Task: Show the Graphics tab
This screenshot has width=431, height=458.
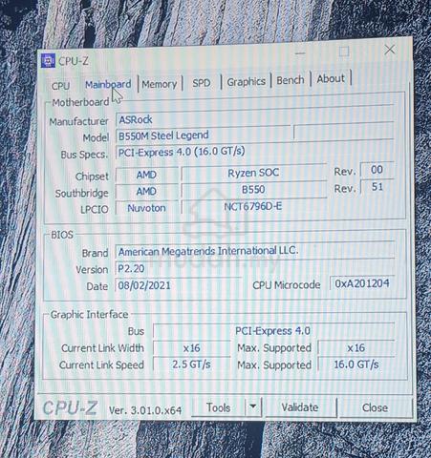Action: (x=246, y=82)
